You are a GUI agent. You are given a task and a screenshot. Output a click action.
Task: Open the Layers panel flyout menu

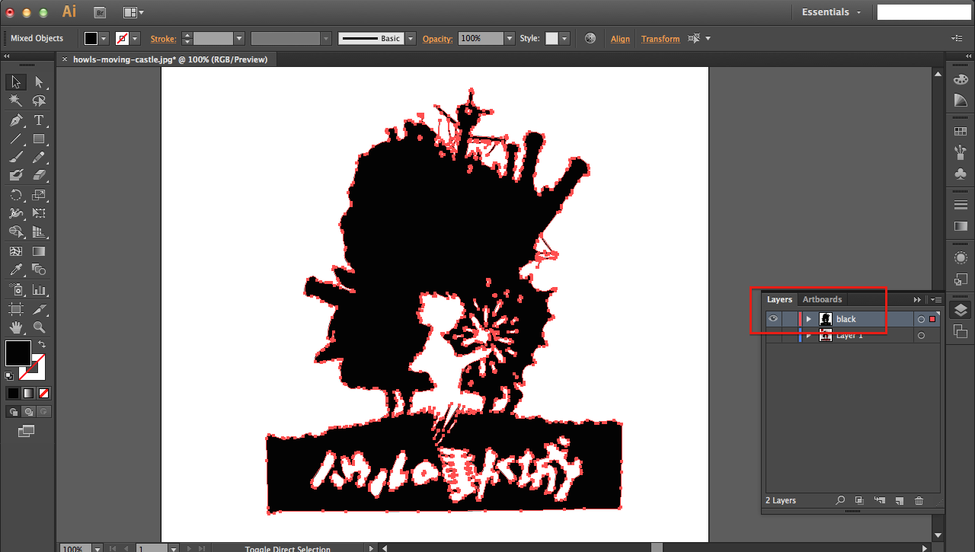pos(936,299)
